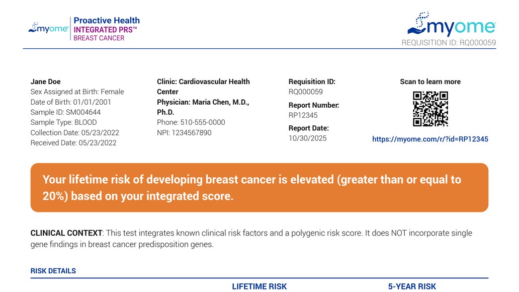Select the INTEGRATED PRS product label
519x292 pixels.
(105, 30)
